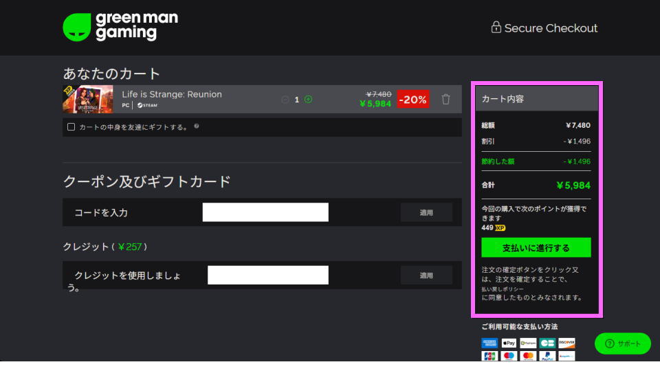
Task: Click the credit amount input field
Action: point(267,276)
